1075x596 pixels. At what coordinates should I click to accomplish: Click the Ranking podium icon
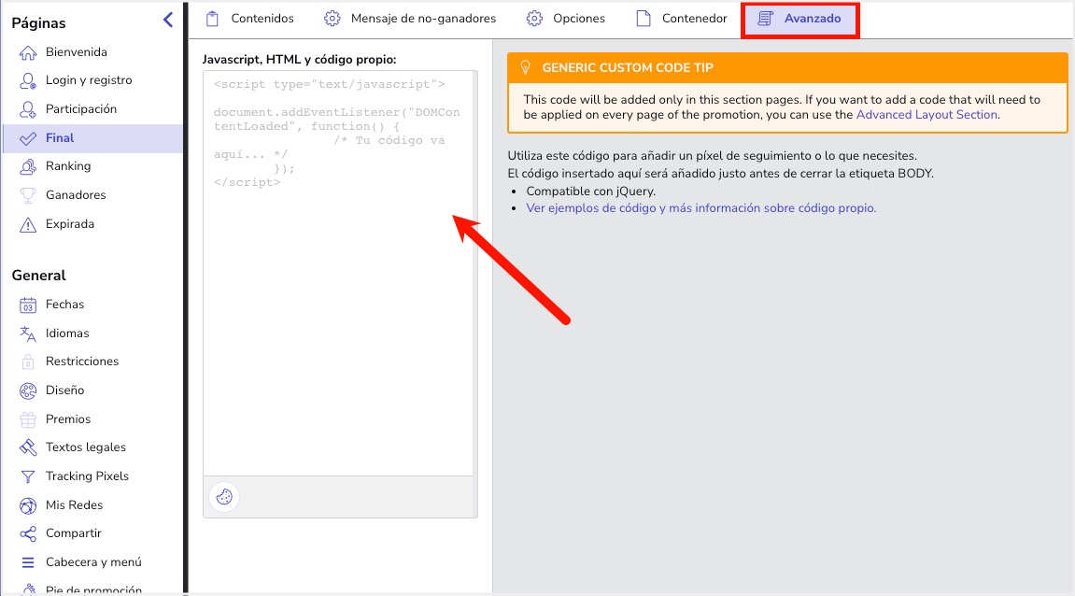tap(28, 166)
